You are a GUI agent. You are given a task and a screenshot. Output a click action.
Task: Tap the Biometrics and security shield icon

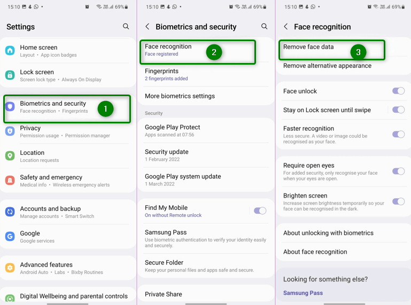10,107
